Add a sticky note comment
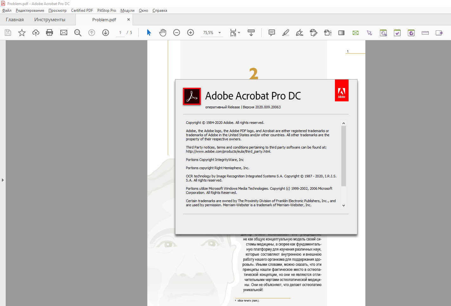Viewport: 451px width, 306px height. click(272, 33)
